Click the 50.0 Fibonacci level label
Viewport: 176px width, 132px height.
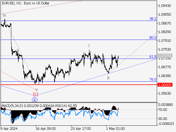tap(153, 37)
